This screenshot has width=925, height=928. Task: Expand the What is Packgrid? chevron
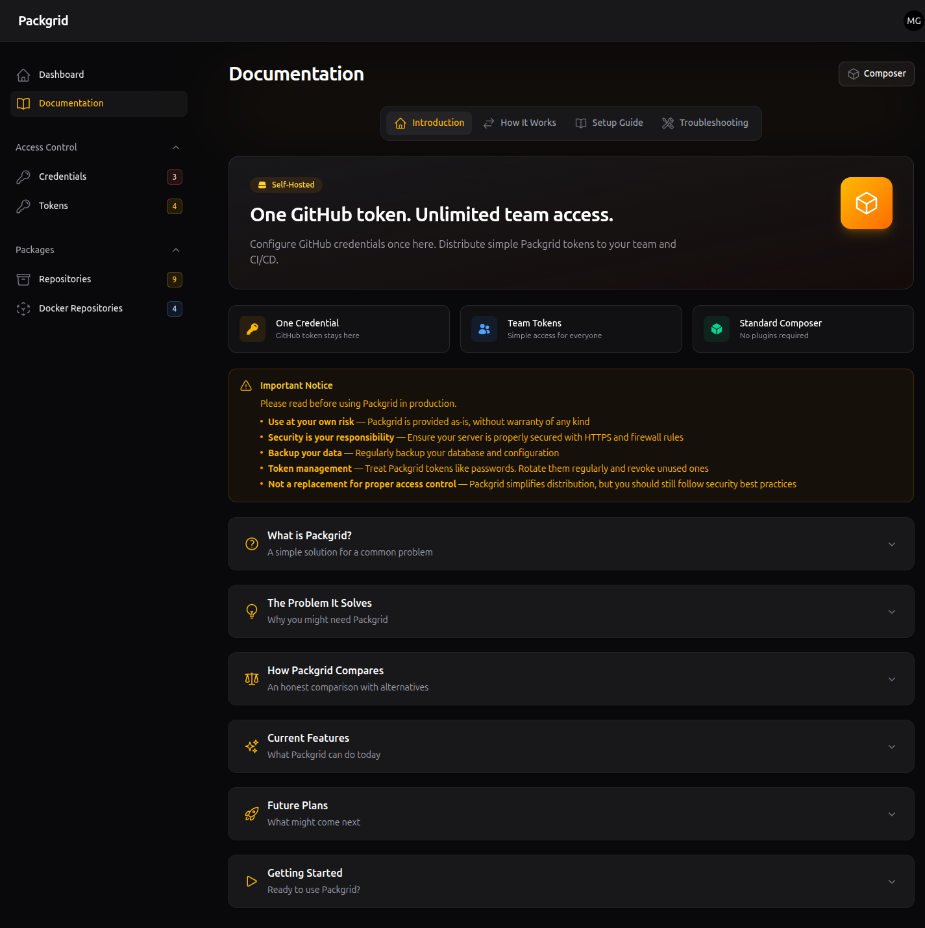892,544
